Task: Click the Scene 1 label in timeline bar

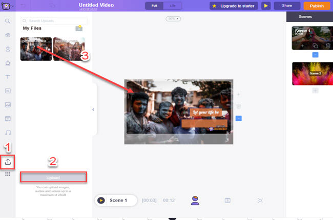Action: tap(118, 200)
